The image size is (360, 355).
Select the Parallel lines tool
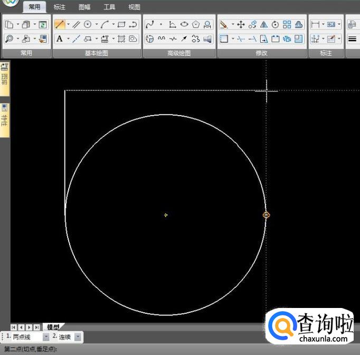pos(77,24)
